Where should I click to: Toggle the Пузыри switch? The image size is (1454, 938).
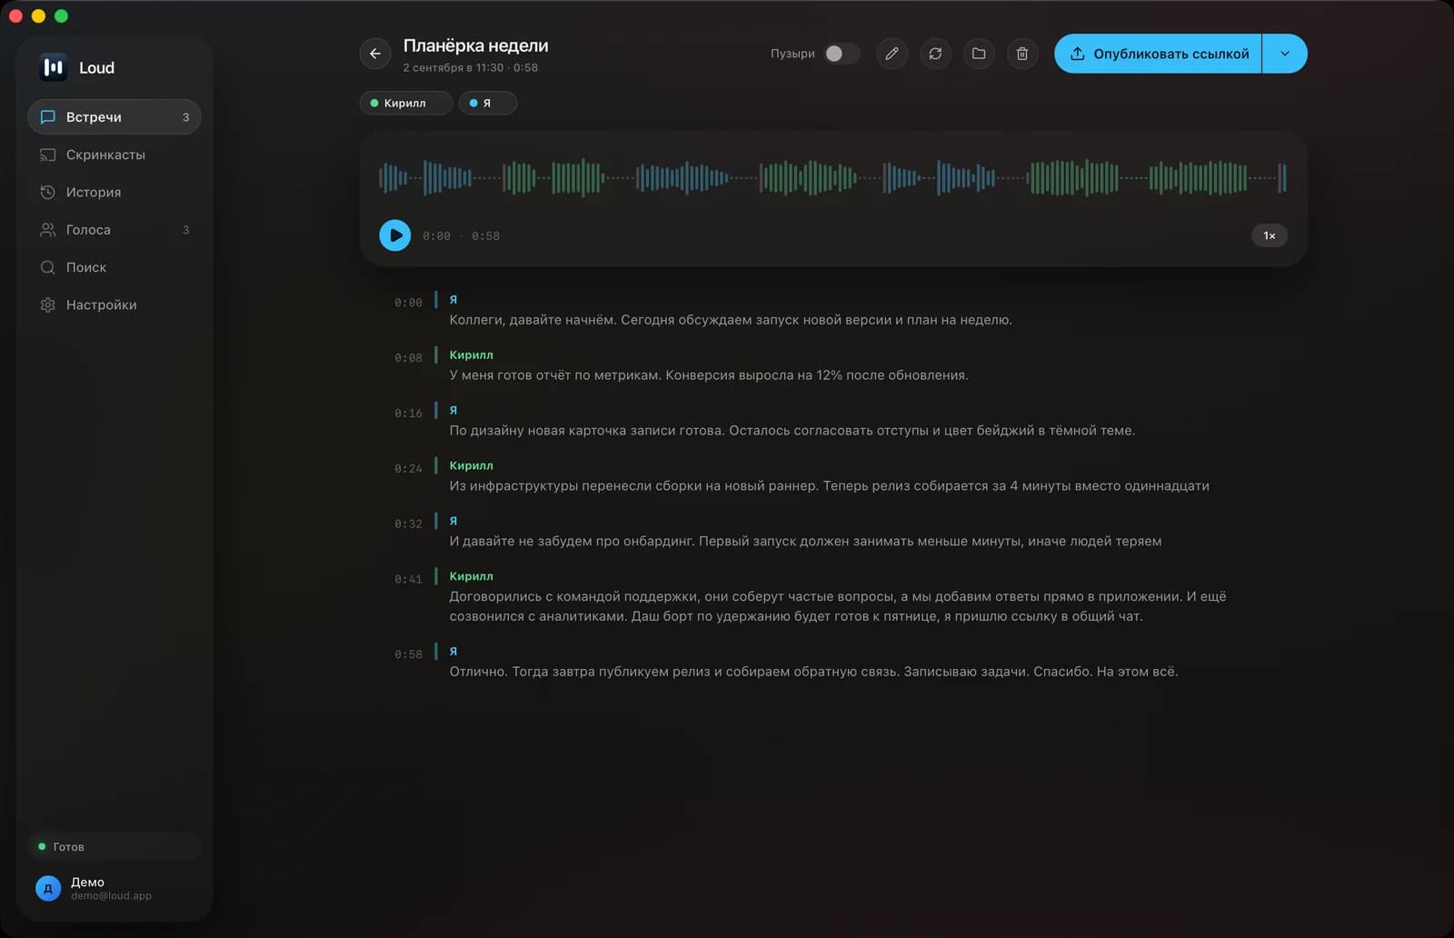tap(841, 54)
